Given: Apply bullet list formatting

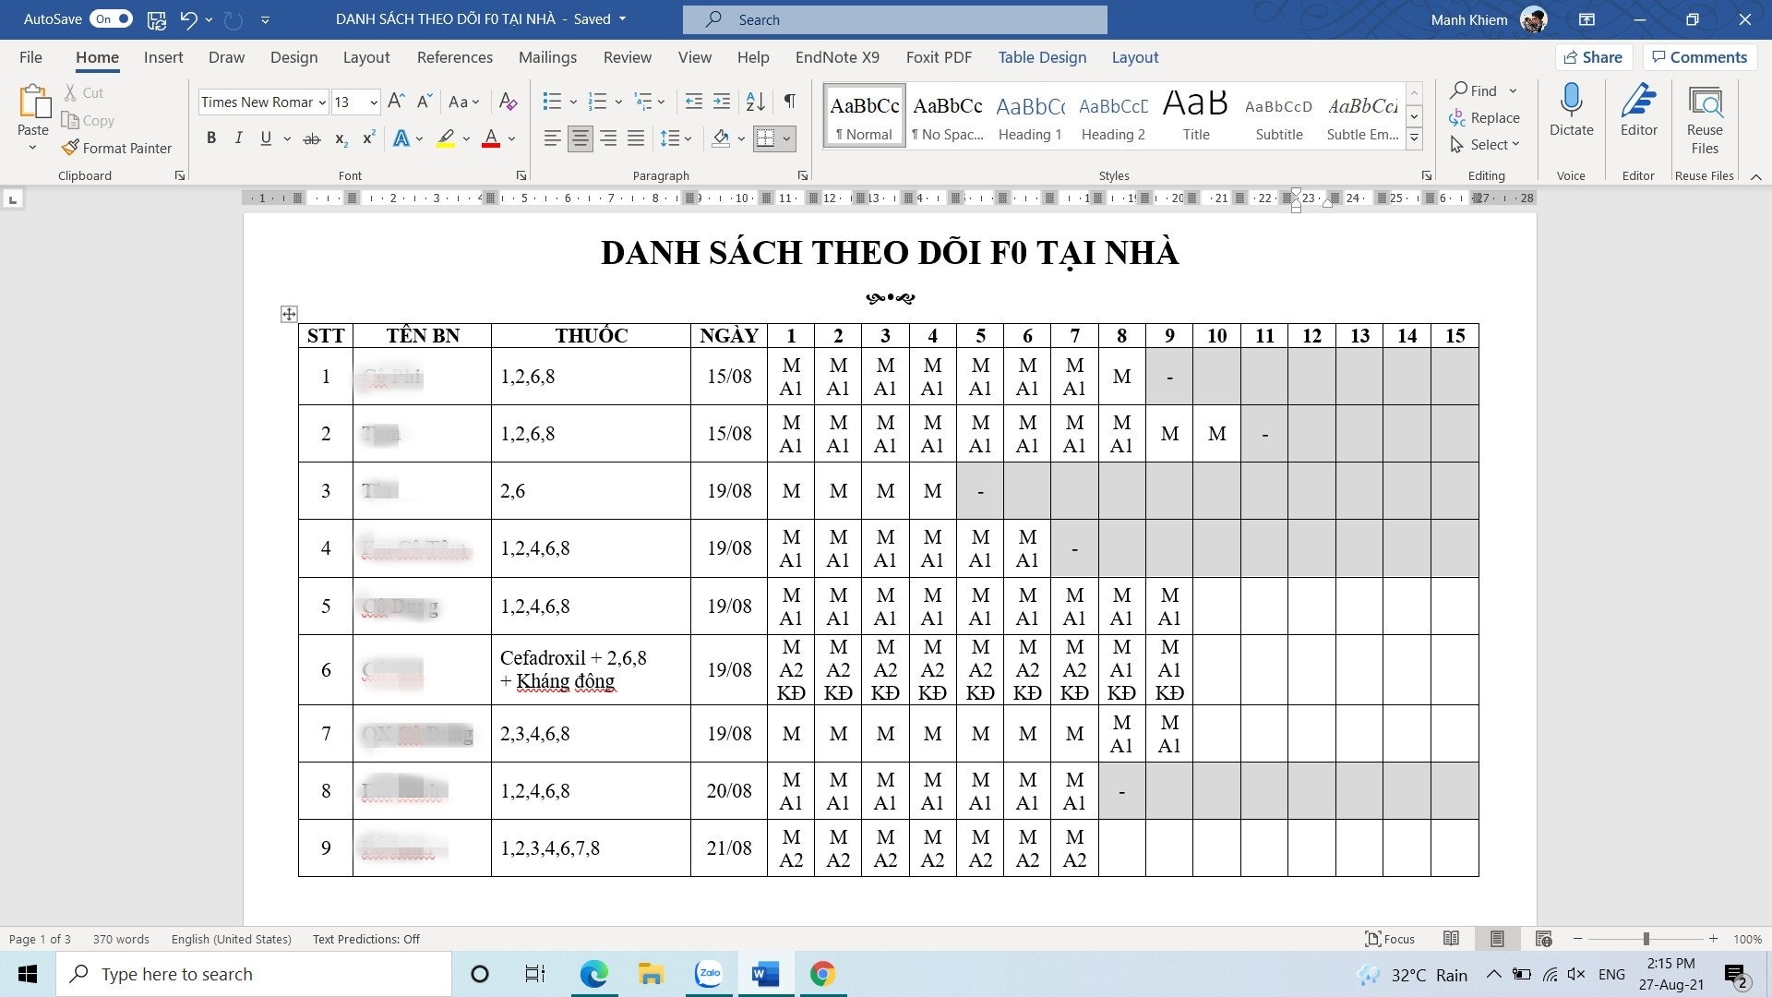Looking at the screenshot, I should pyautogui.click(x=552, y=102).
